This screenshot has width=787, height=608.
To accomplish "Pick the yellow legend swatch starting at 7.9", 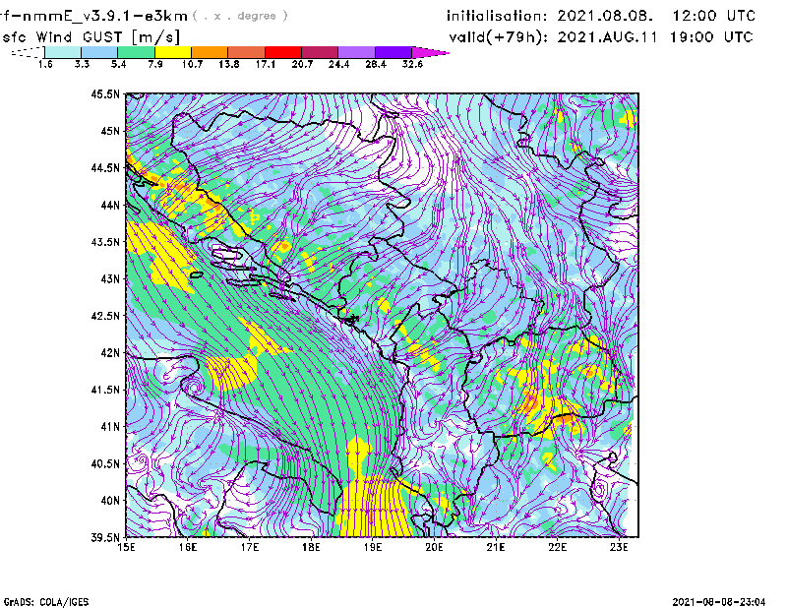I will pos(173,52).
